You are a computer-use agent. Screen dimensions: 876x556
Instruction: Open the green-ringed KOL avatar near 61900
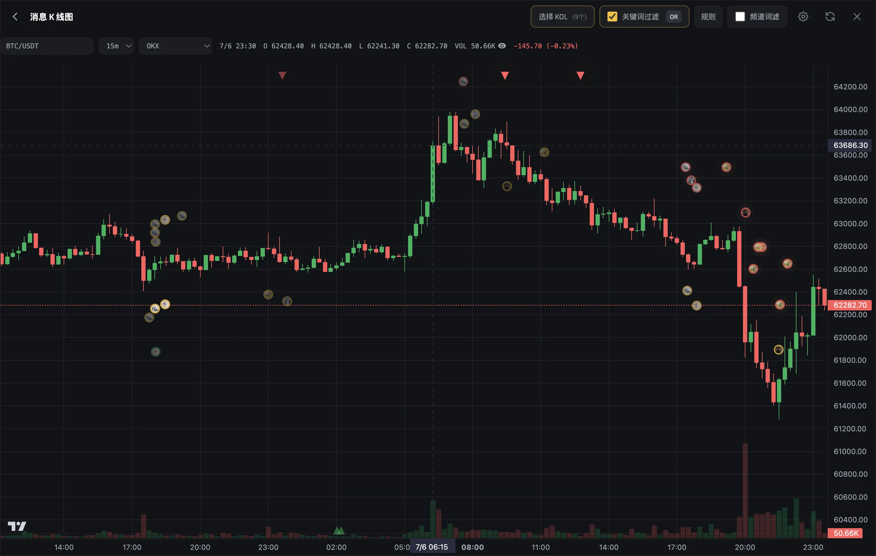155,352
